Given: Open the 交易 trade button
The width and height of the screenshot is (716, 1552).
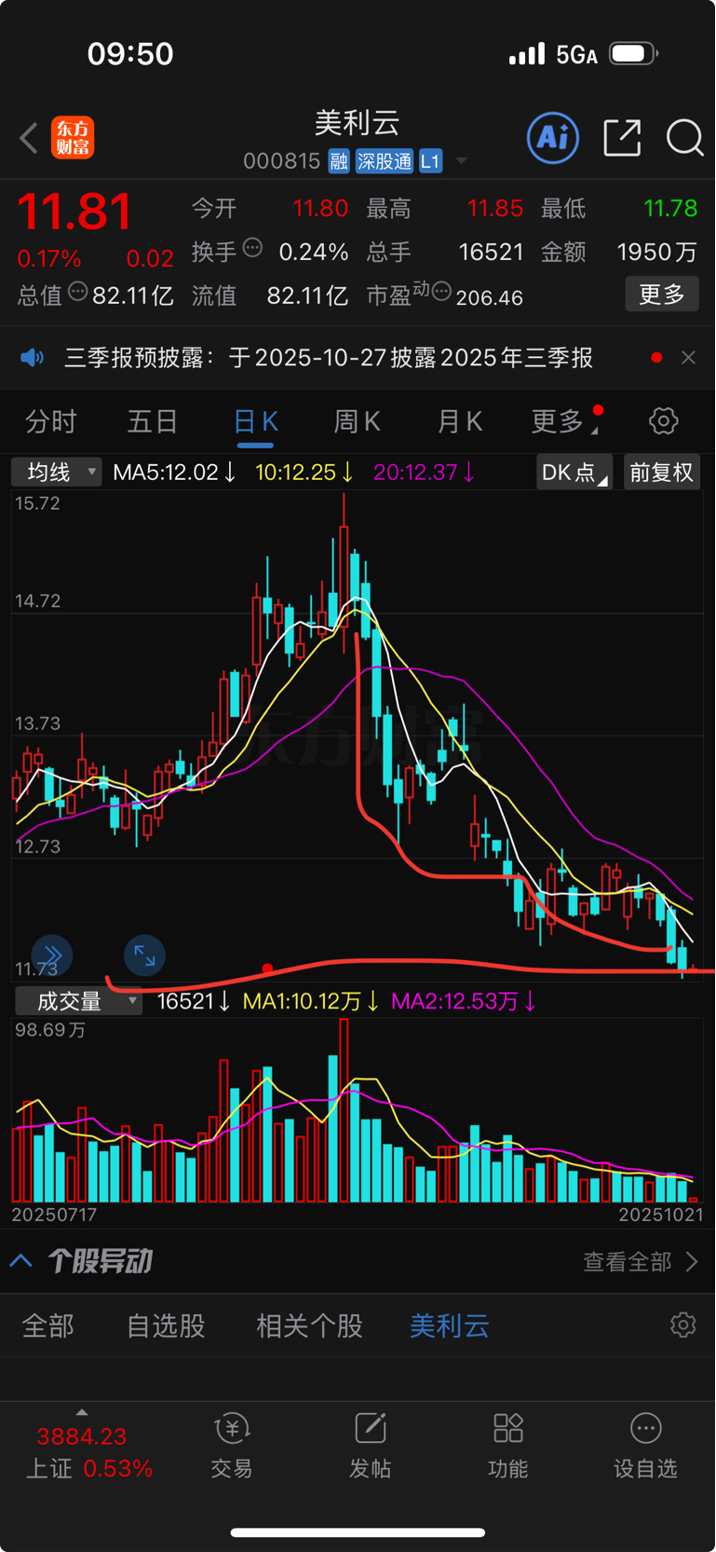Looking at the screenshot, I should click(x=232, y=1447).
